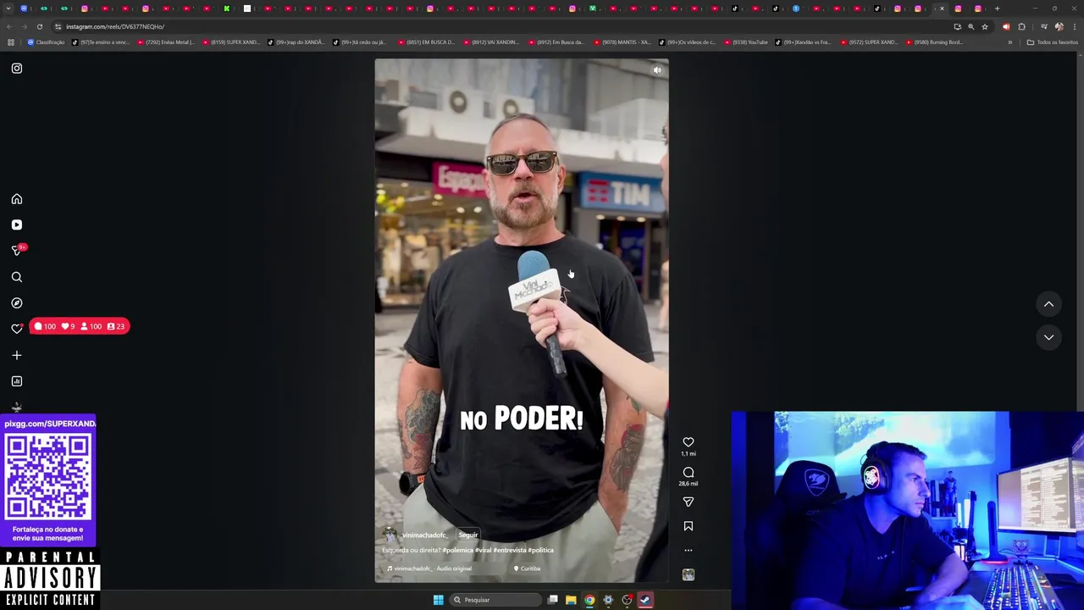Click the browser address bar URL

coord(115,26)
